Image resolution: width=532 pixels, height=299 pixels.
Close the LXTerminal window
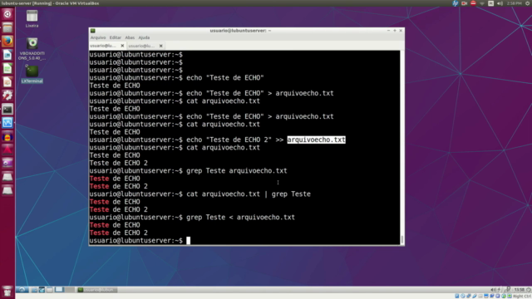pos(401,31)
